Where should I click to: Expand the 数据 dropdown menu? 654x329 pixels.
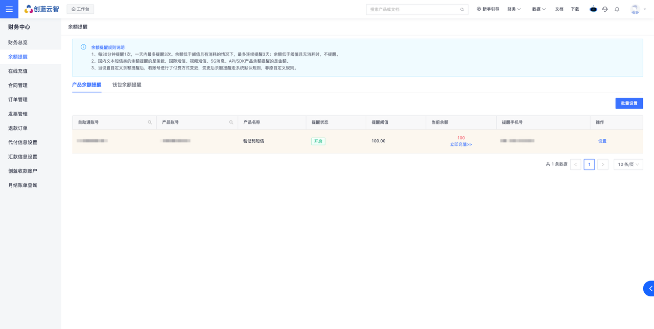point(539,9)
